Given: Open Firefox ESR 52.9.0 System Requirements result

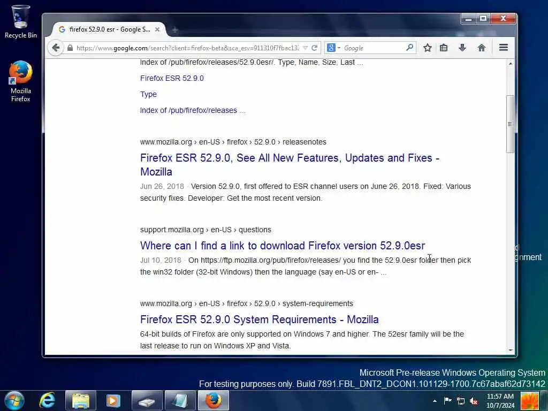Looking at the screenshot, I should pyautogui.click(x=260, y=319).
